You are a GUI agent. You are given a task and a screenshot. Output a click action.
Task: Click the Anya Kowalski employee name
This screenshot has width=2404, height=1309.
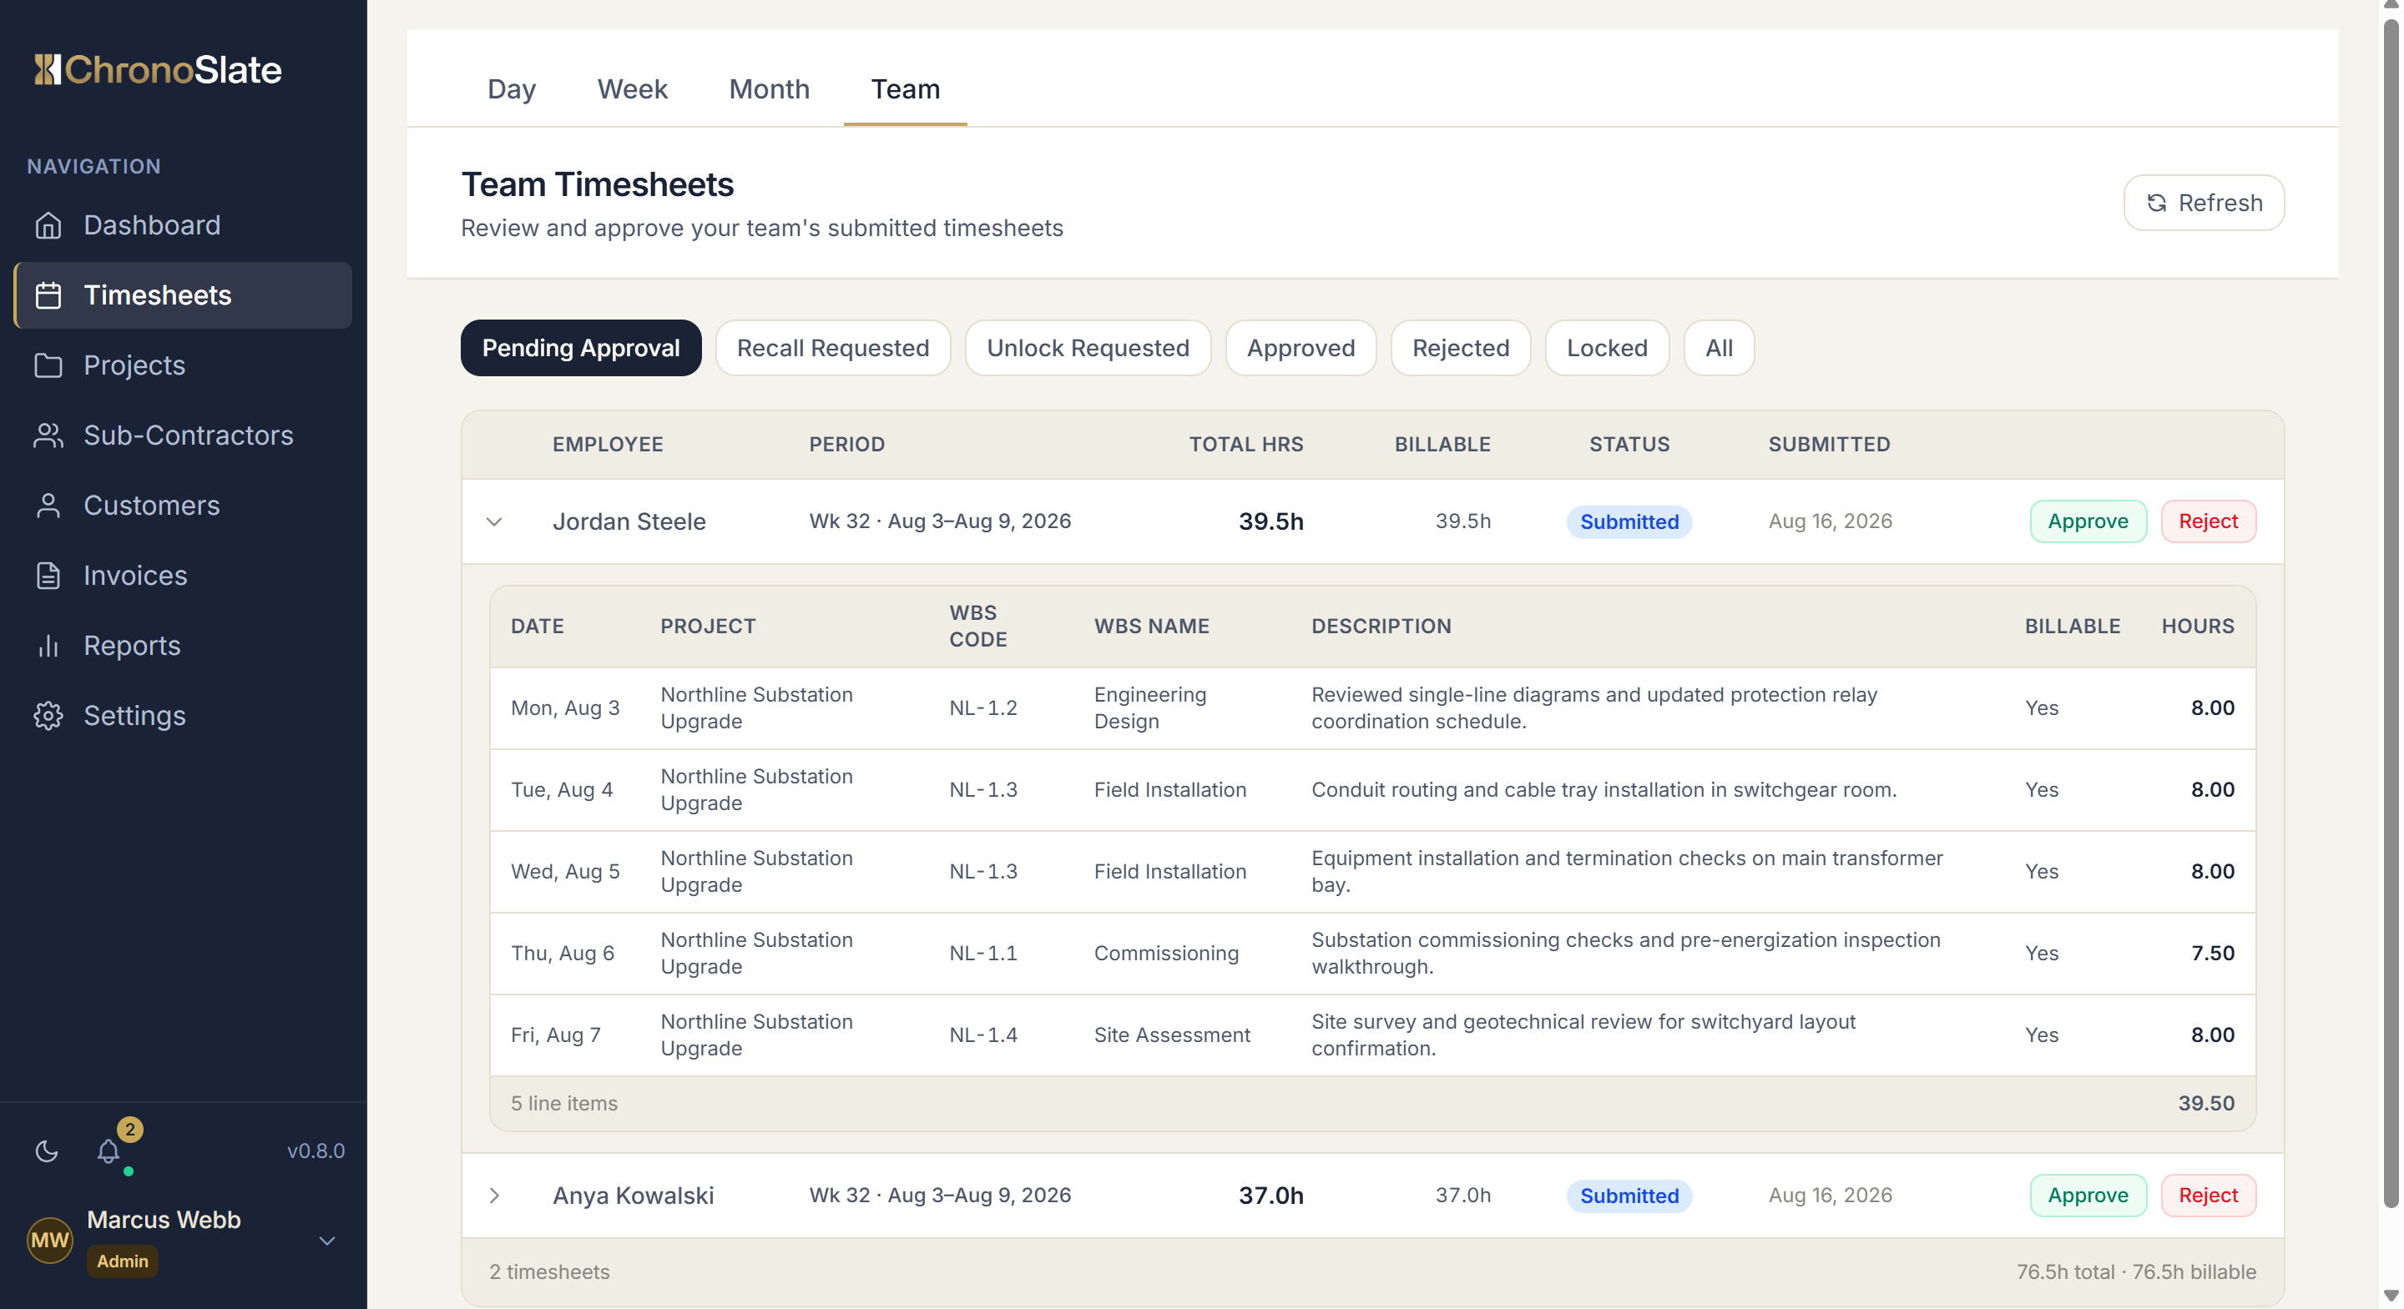(x=633, y=1196)
